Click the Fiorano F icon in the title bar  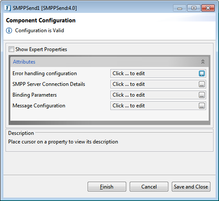tap(7, 8)
